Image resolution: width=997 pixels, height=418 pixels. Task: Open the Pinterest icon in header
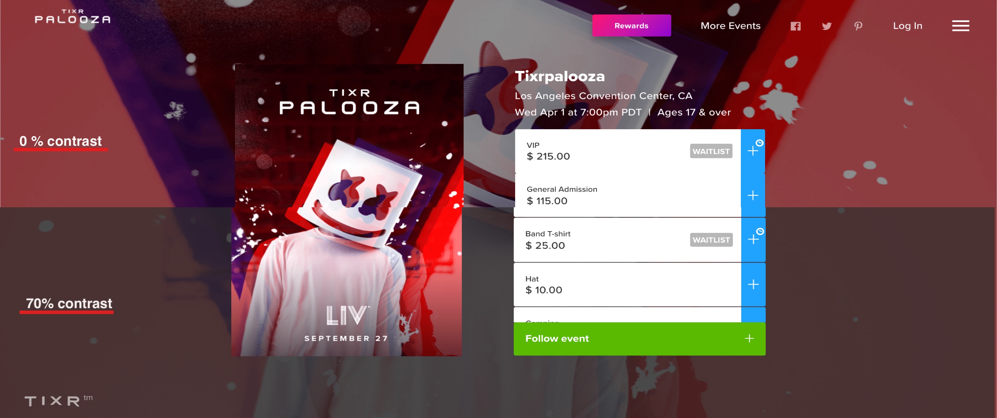858,26
